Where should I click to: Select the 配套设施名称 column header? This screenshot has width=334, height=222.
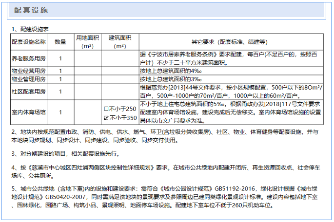point(28,42)
